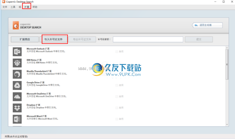The image size is (235, 139).
Task: Click the 扩展商店 button
Action: coord(25,39)
